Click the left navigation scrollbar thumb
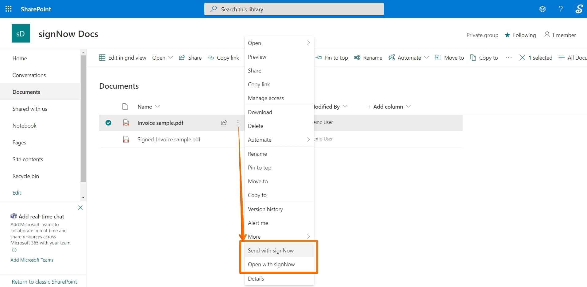587x287 pixels. click(83, 119)
